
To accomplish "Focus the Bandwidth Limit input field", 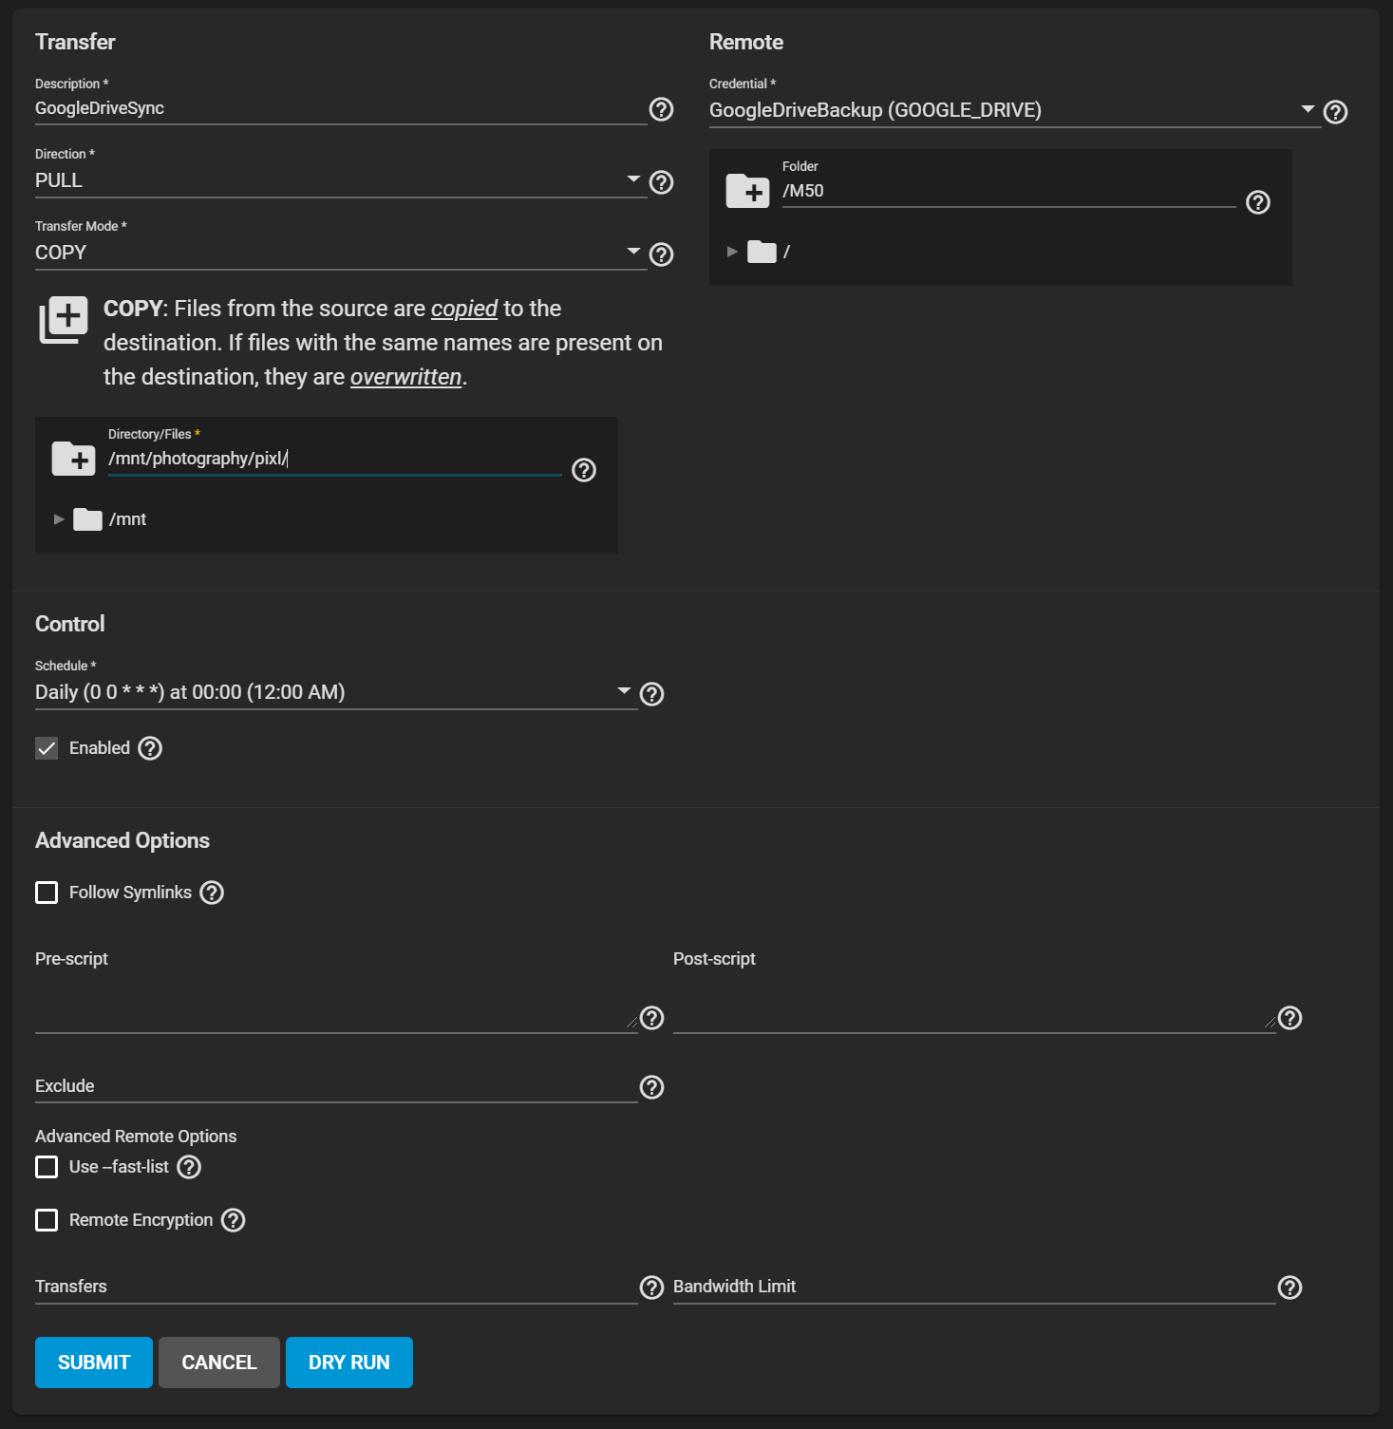I will 974,1287.
